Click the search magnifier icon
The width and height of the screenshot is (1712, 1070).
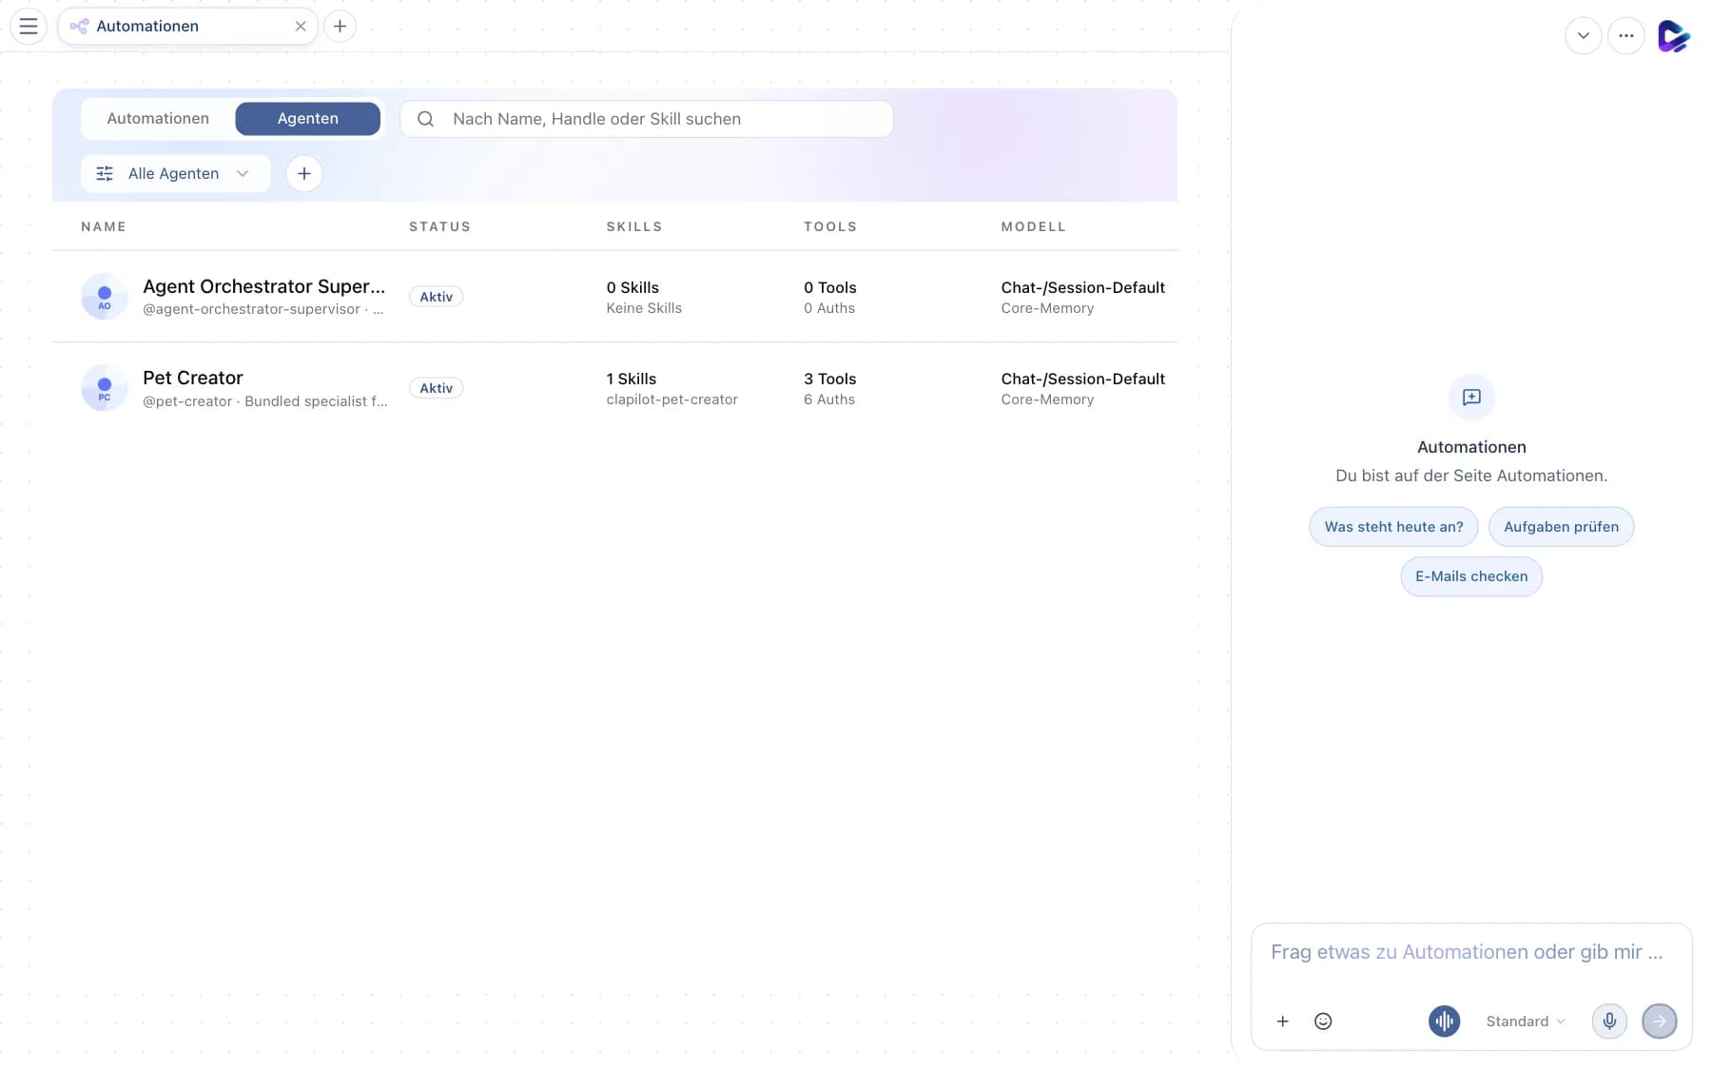coord(426,119)
